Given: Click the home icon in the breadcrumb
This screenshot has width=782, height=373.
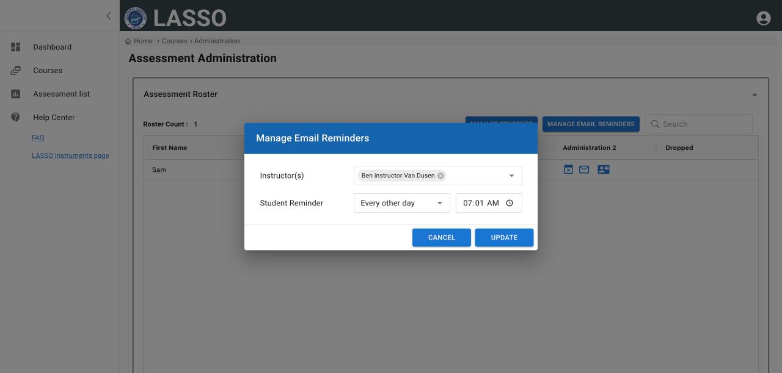Looking at the screenshot, I should [128, 41].
